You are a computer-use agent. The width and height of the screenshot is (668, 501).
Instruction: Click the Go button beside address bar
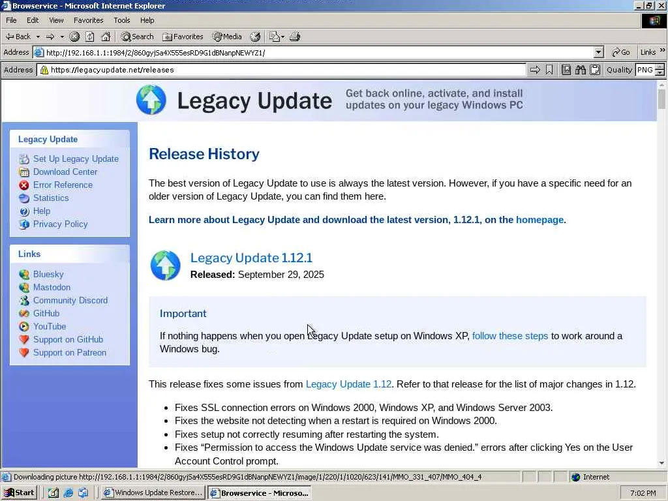[x=621, y=52]
